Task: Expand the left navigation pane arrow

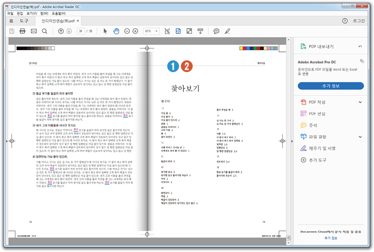Action: (x=7, y=141)
